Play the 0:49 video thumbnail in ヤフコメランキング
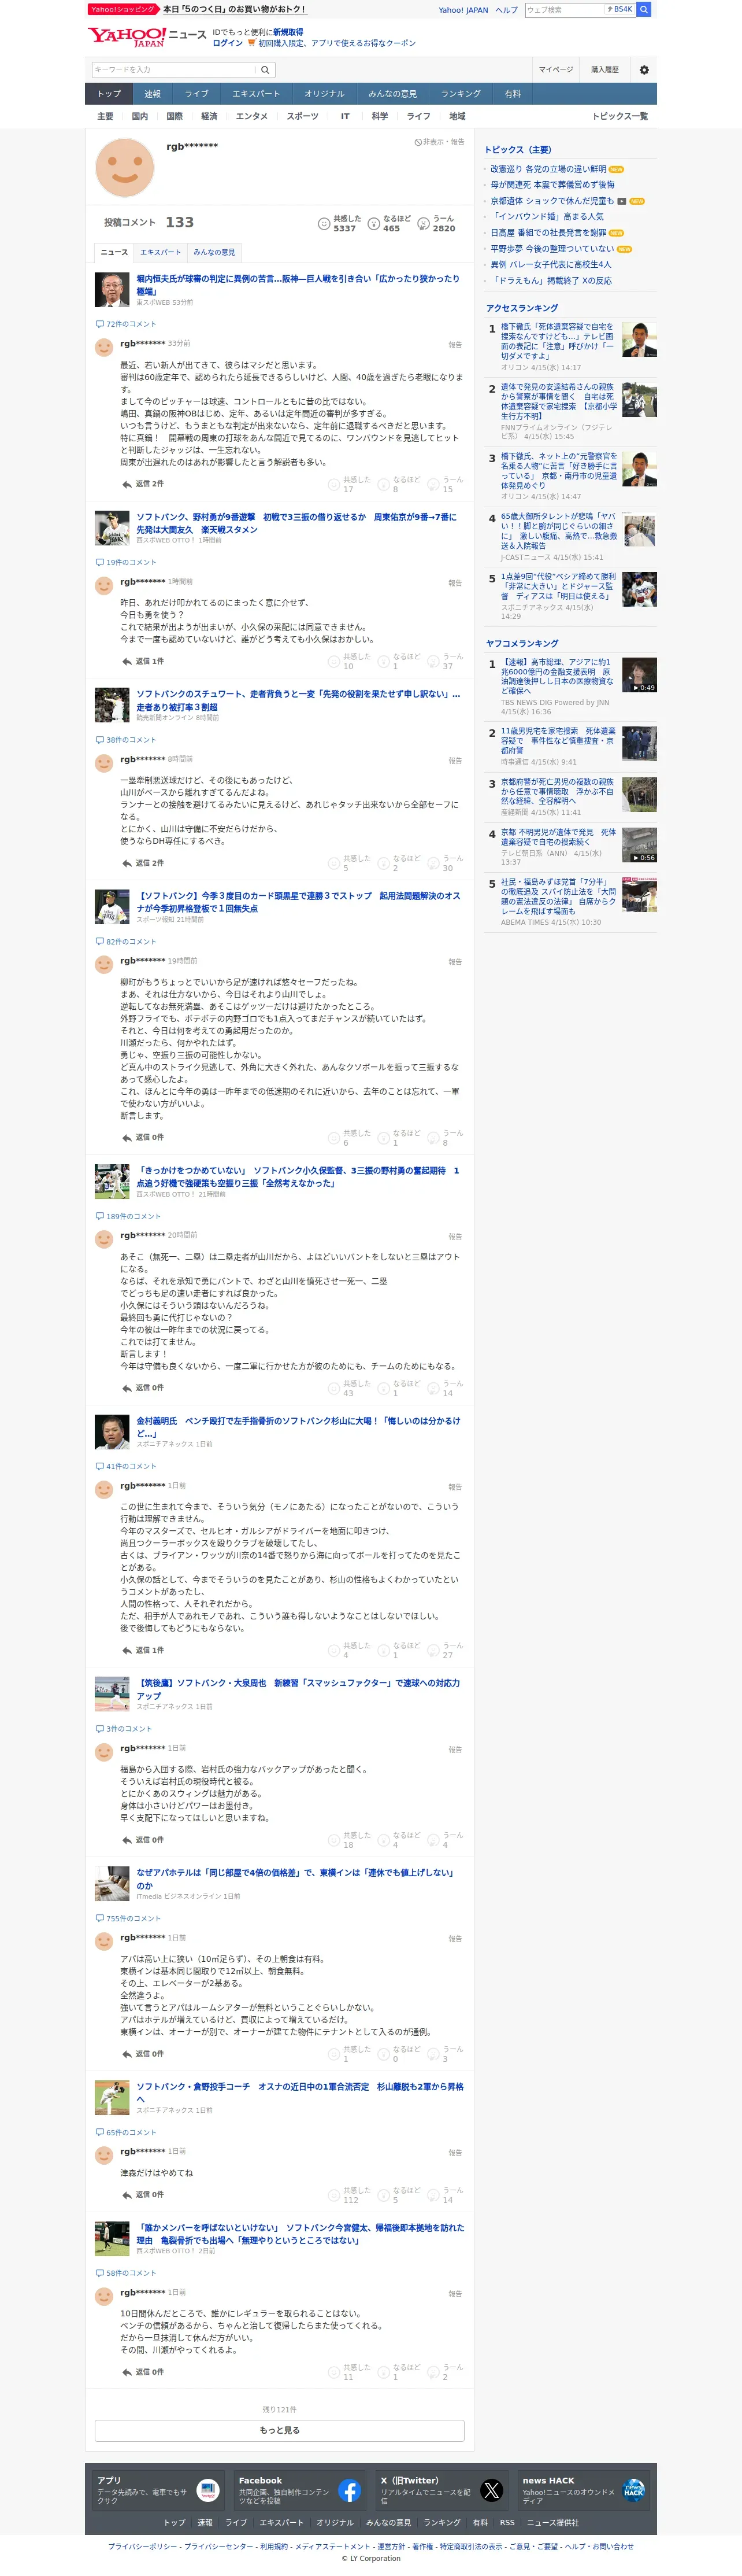 coord(639,676)
